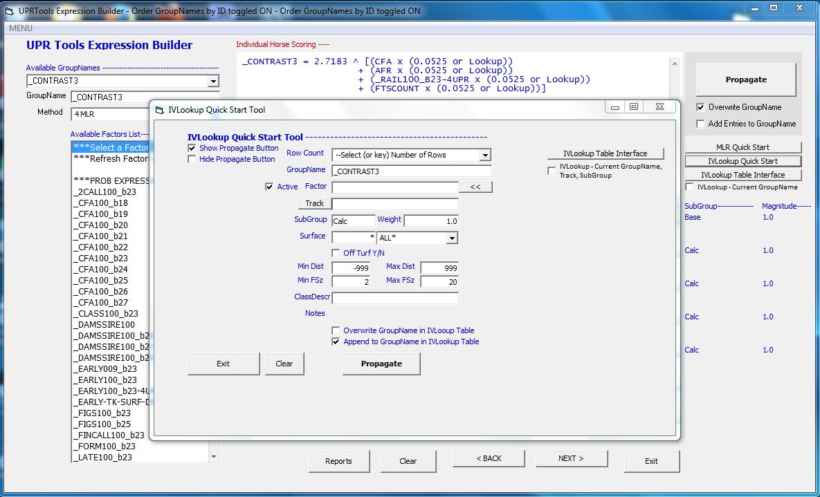Click the expression box scroll up arrow
Screen dimensions: 820x497
point(674,64)
